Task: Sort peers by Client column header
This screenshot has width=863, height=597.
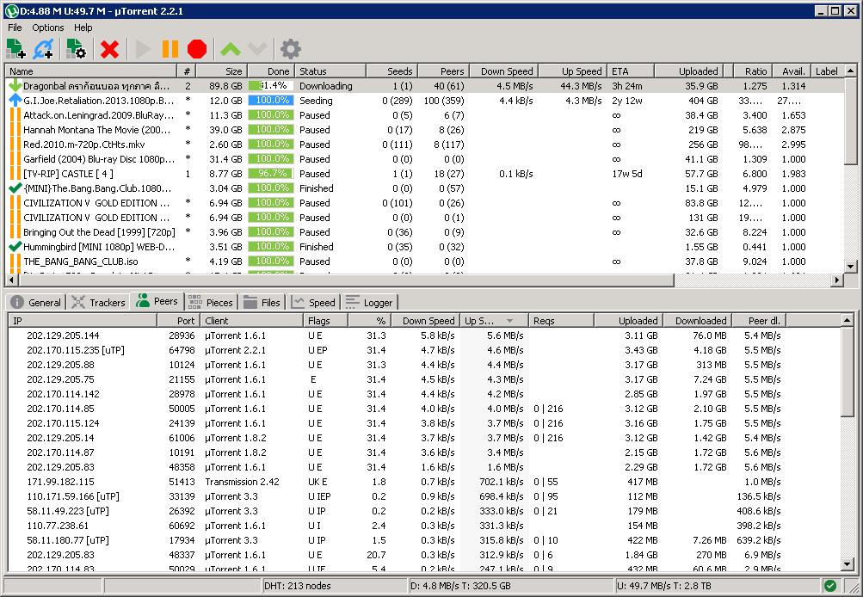Action: 251,320
